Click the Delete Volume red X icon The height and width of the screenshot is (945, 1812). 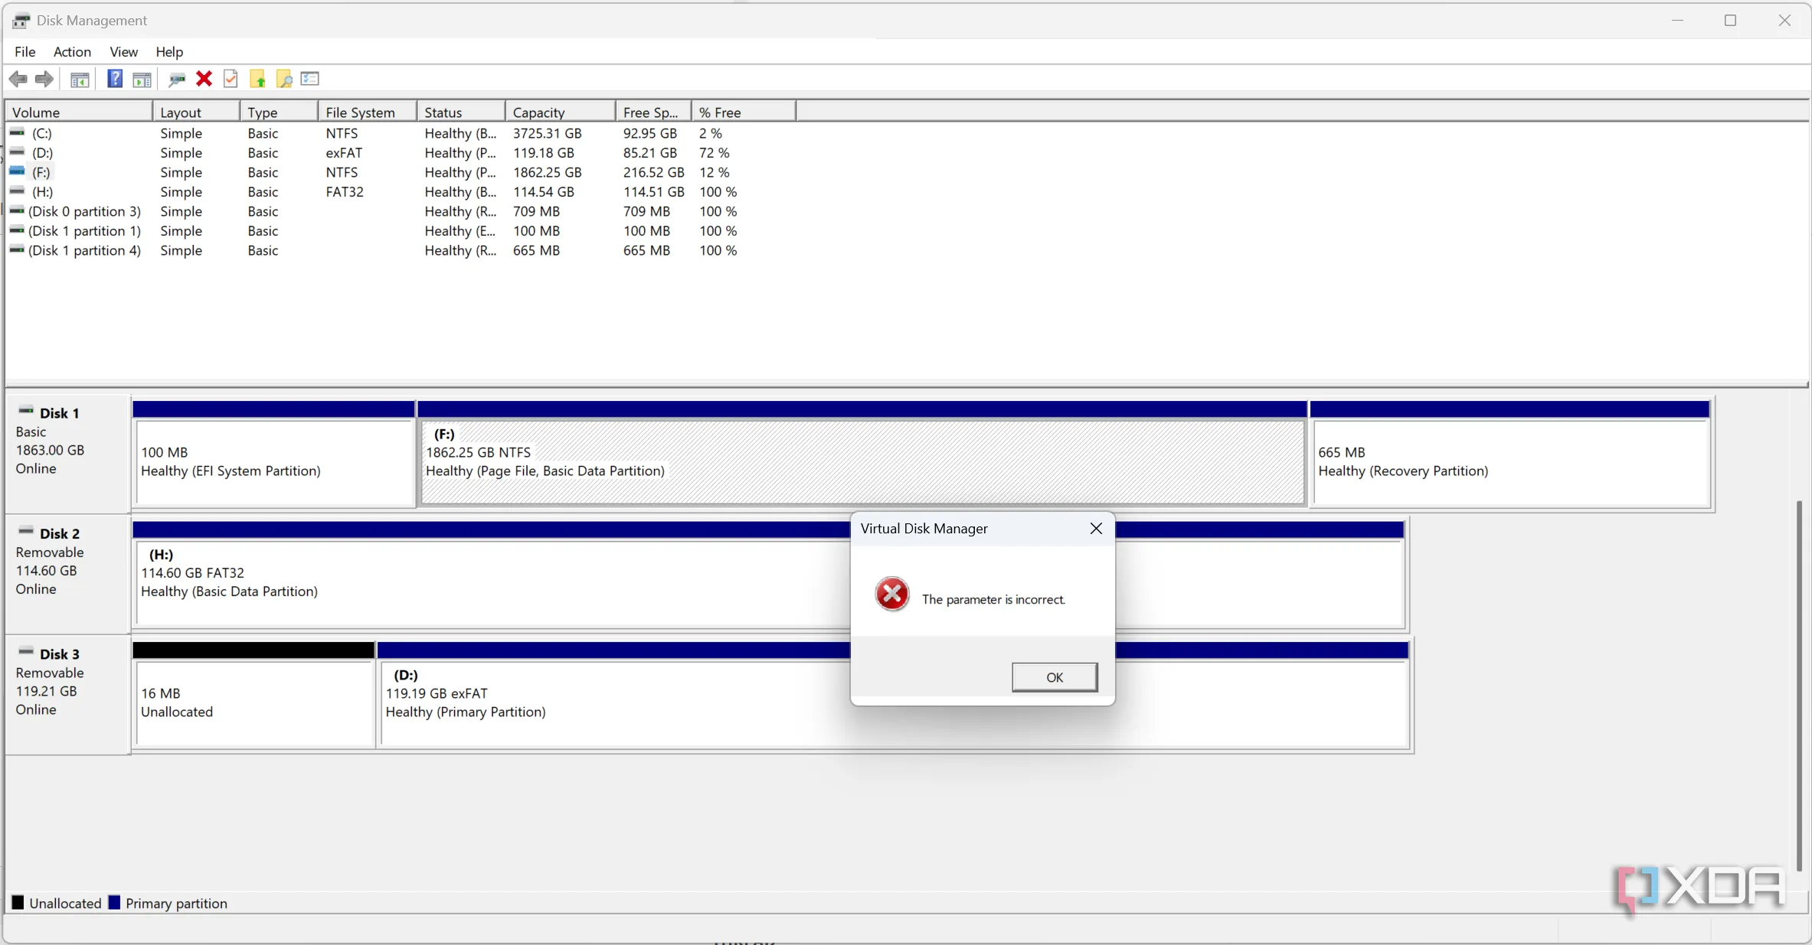204,79
